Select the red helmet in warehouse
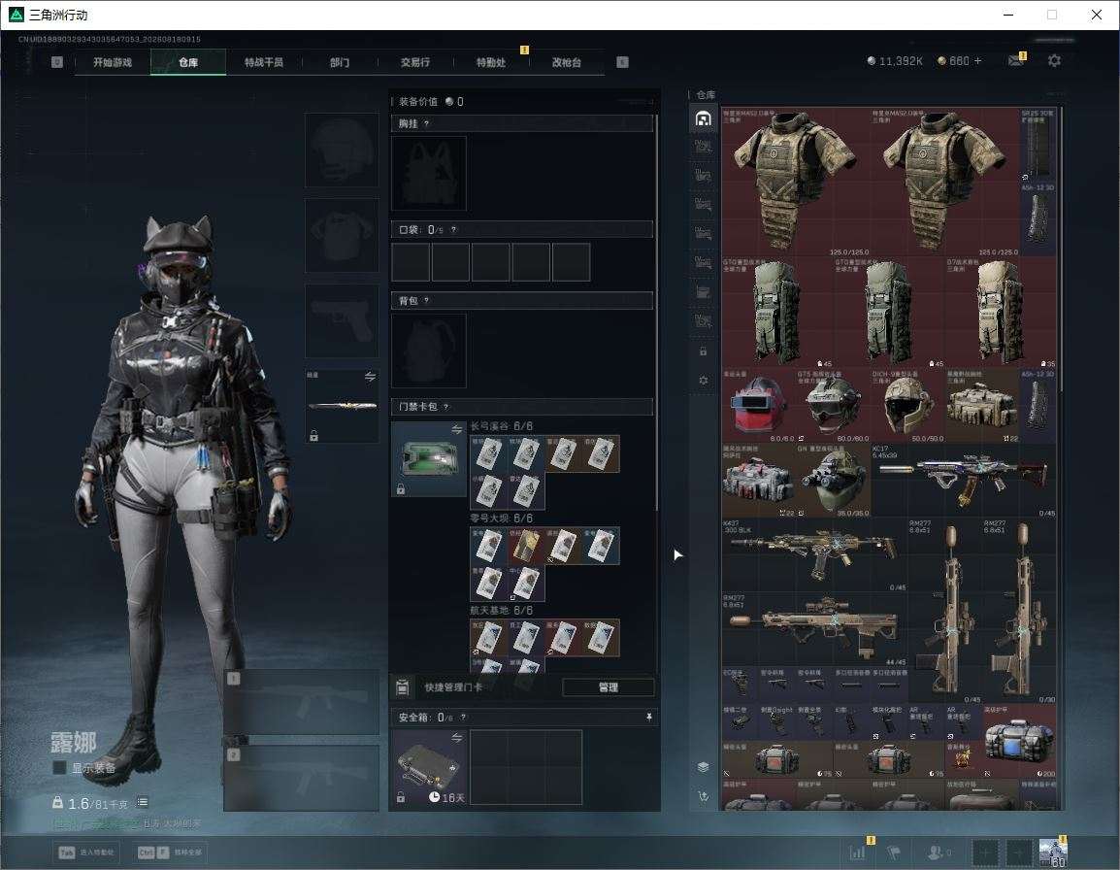Image resolution: width=1120 pixels, height=870 pixels. click(x=759, y=406)
